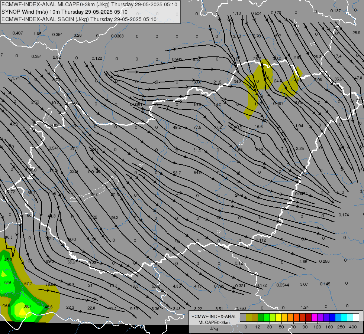This screenshot has width=364, height=334.
Task: Click the map value 25.9
Action: [x=356, y=33]
